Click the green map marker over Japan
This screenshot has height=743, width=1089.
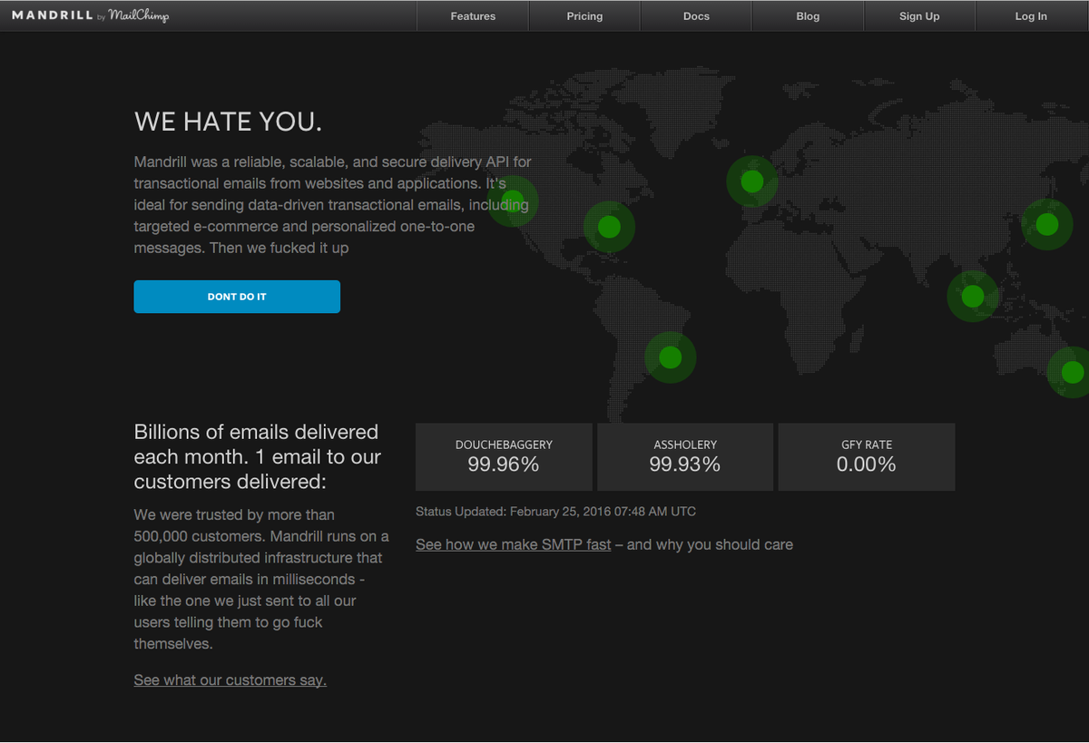1047,224
